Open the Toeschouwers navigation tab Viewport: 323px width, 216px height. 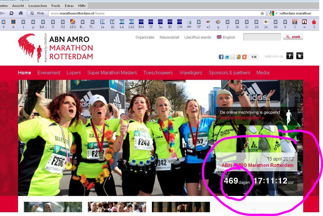click(158, 73)
